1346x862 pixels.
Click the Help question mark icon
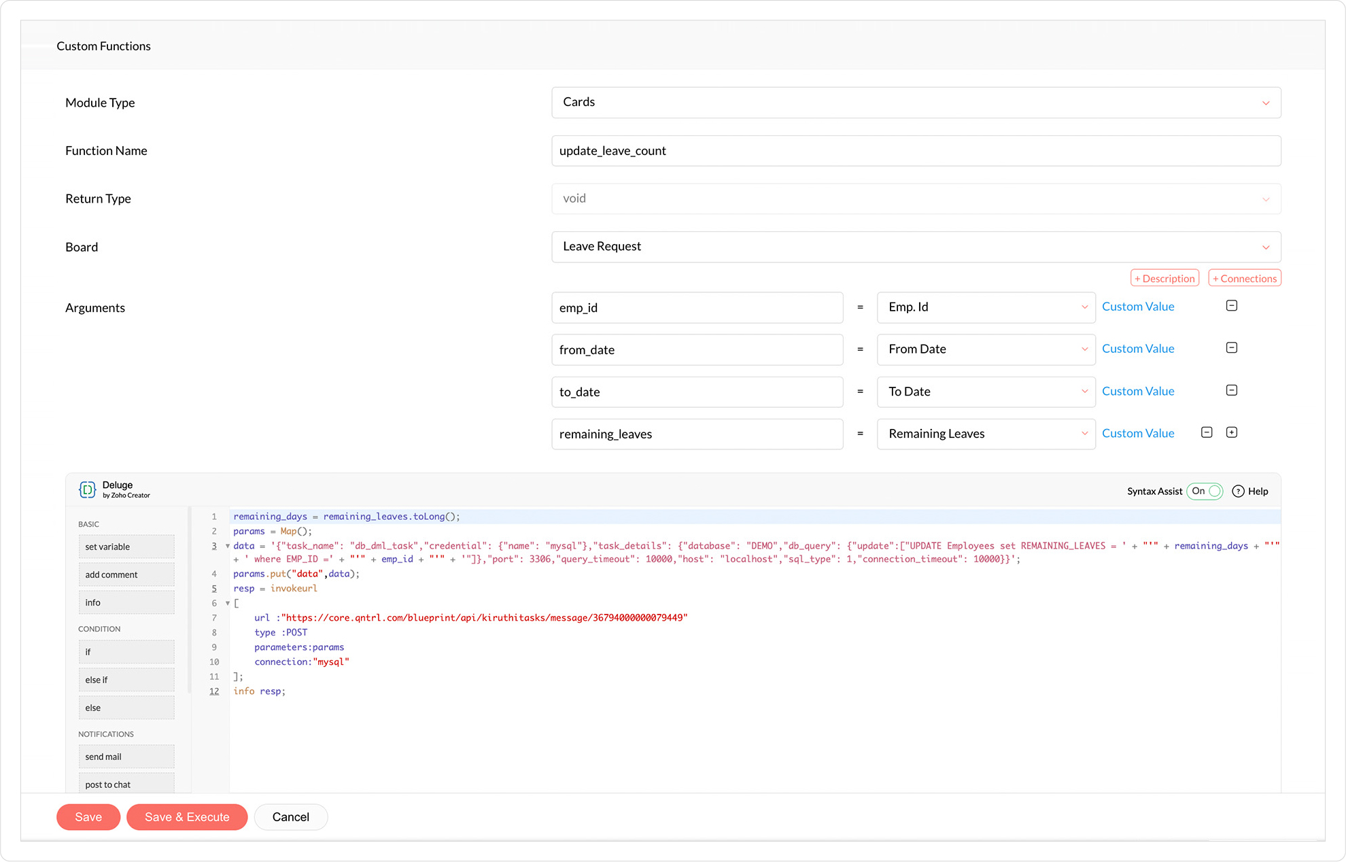click(x=1238, y=491)
